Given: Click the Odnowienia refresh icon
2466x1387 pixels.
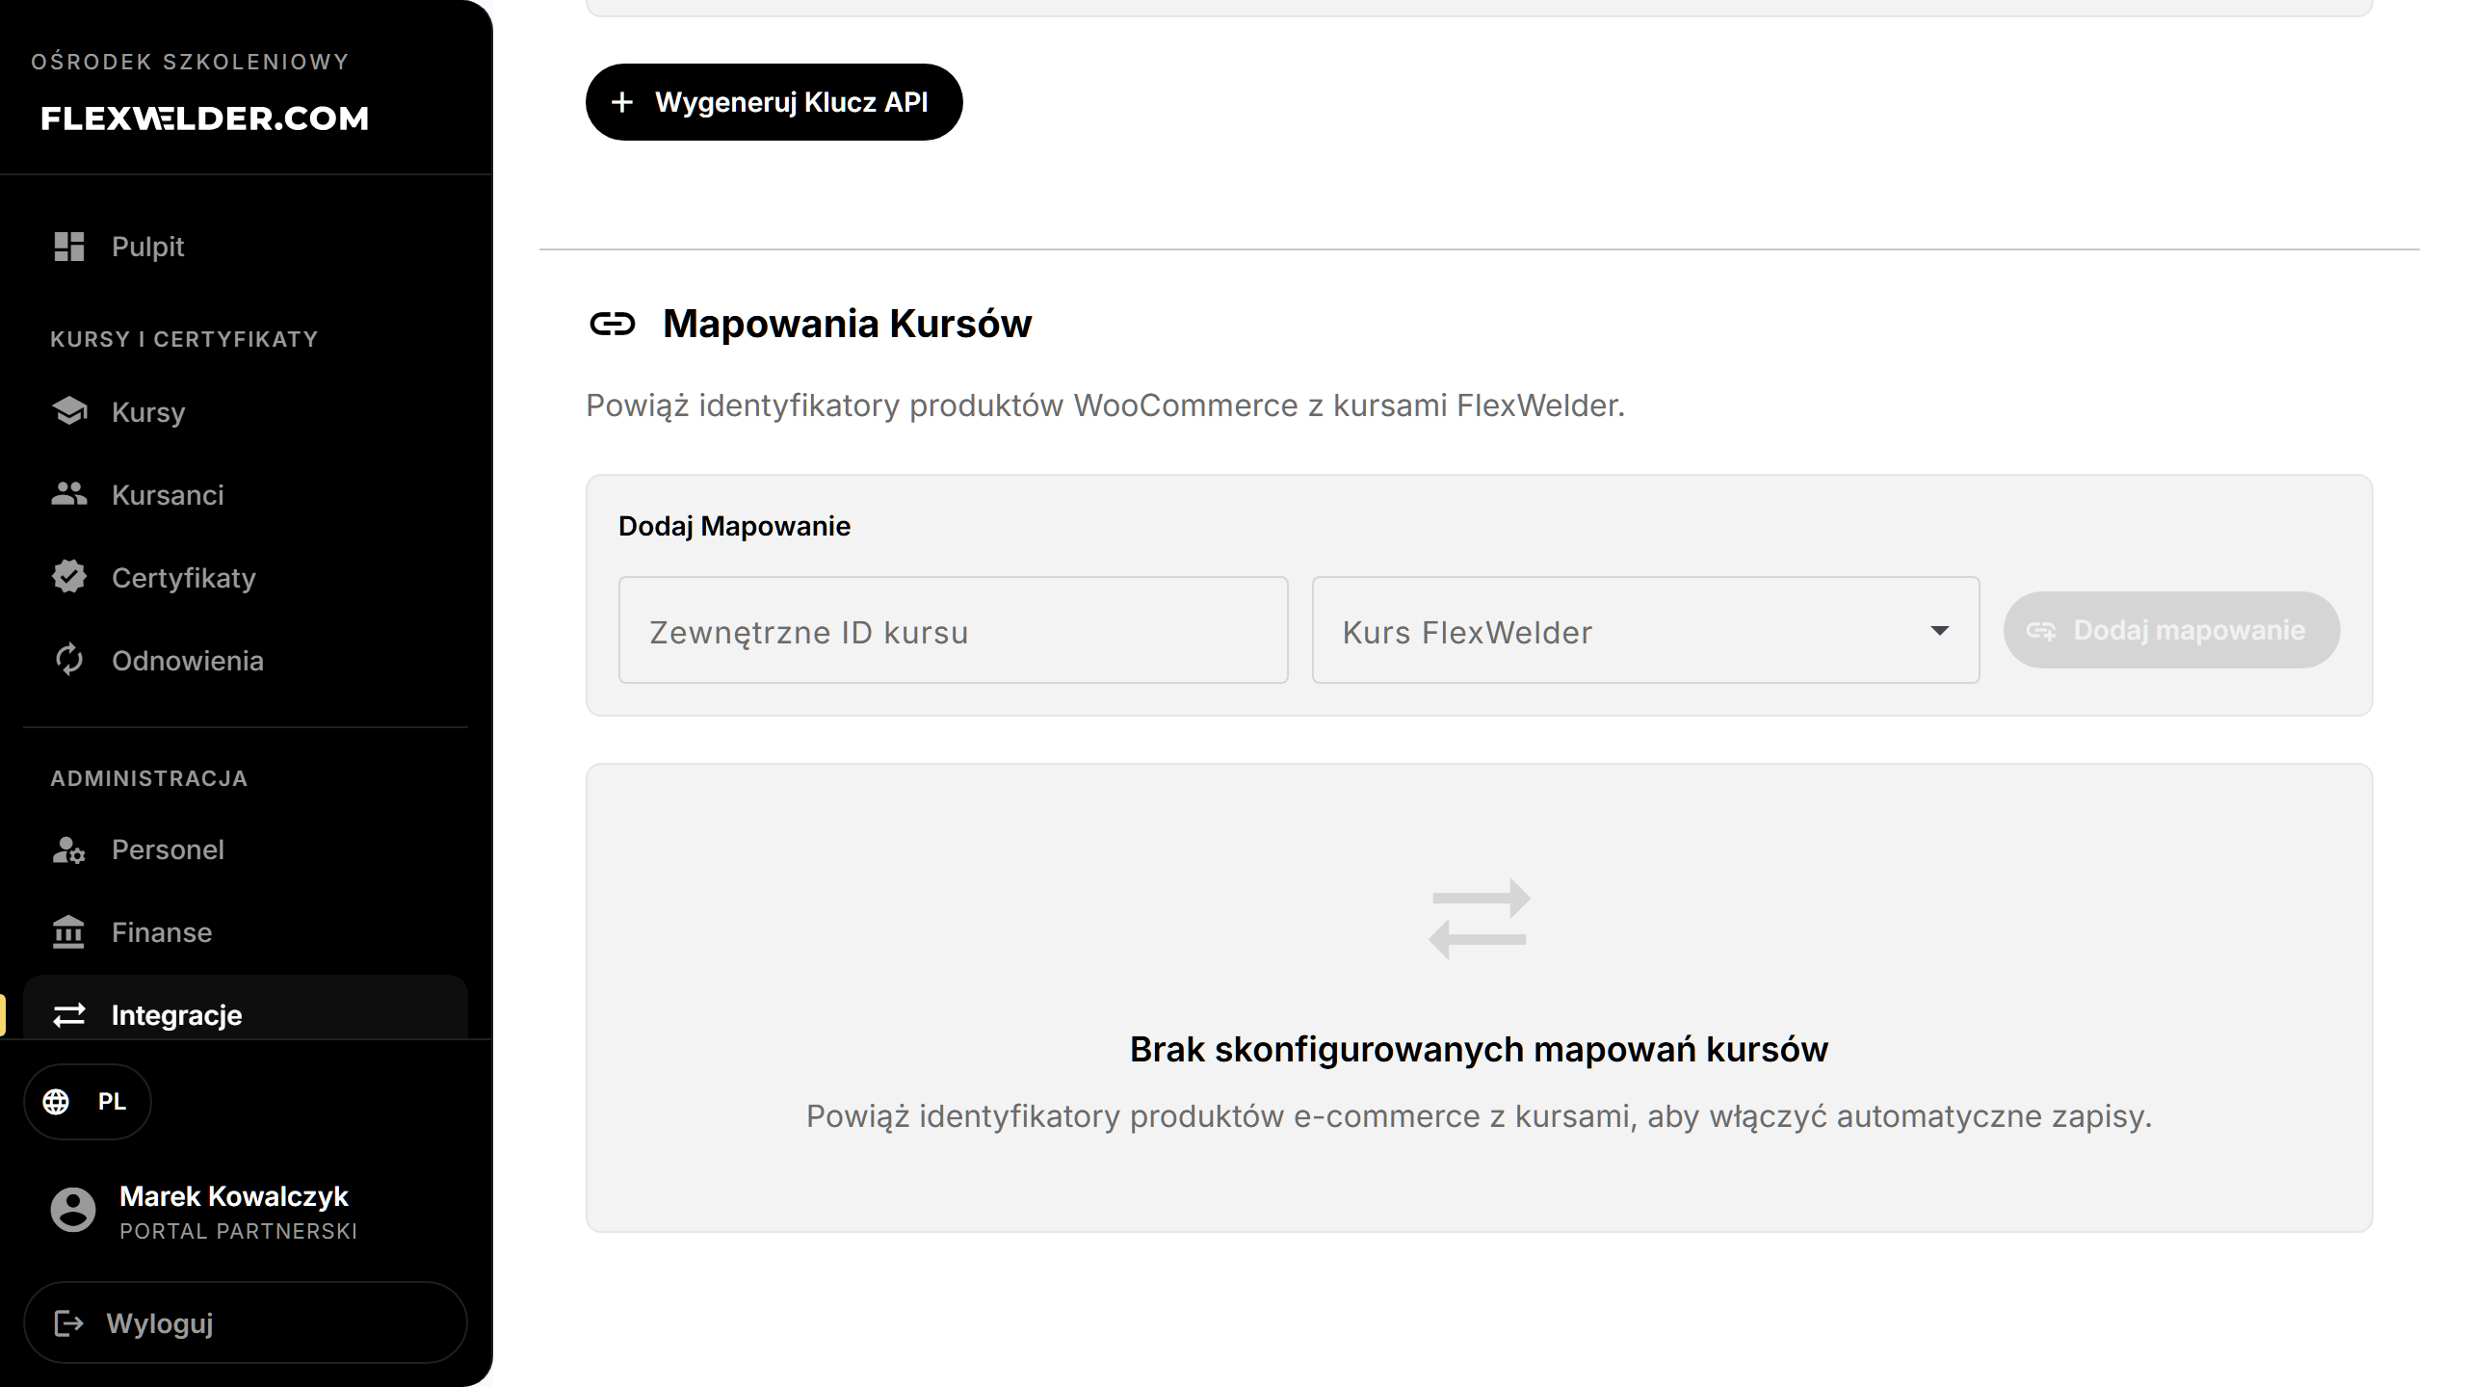Looking at the screenshot, I should pos(69,660).
